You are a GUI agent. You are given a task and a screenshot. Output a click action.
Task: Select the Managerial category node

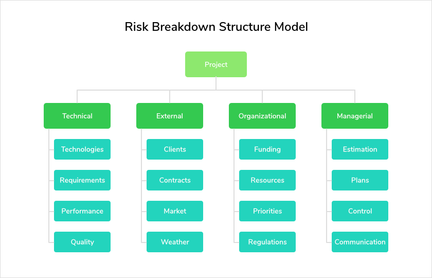pyautogui.click(x=355, y=116)
